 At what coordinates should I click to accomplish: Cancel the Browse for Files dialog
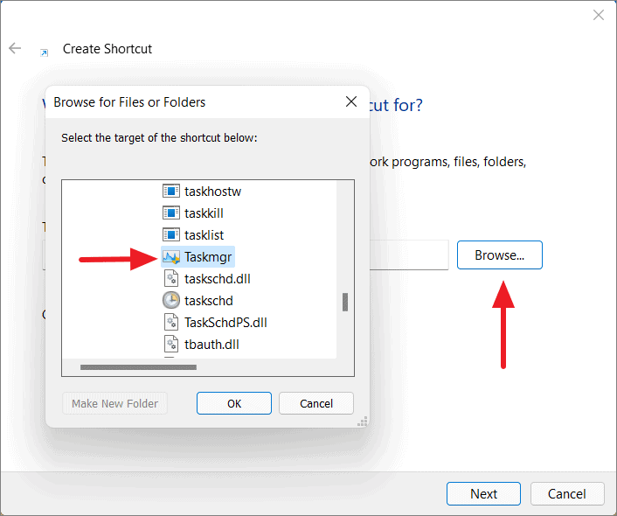coord(316,403)
